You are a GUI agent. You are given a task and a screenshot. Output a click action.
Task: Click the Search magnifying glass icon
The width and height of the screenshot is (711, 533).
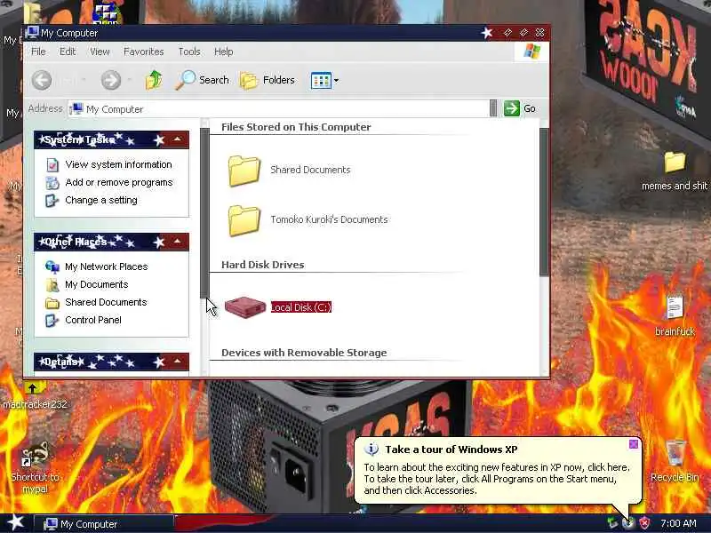tap(185, 80)
